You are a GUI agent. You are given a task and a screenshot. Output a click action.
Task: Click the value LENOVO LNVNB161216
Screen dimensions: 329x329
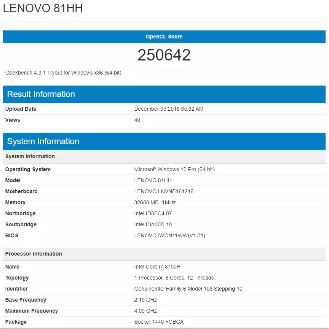point(164,192)
